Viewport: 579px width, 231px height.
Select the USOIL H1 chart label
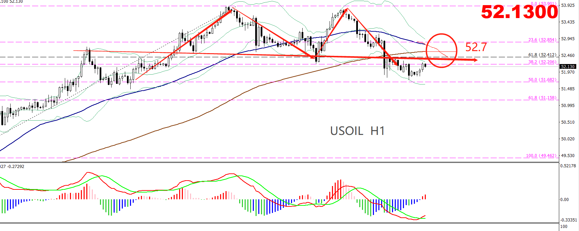pos(357,131)
